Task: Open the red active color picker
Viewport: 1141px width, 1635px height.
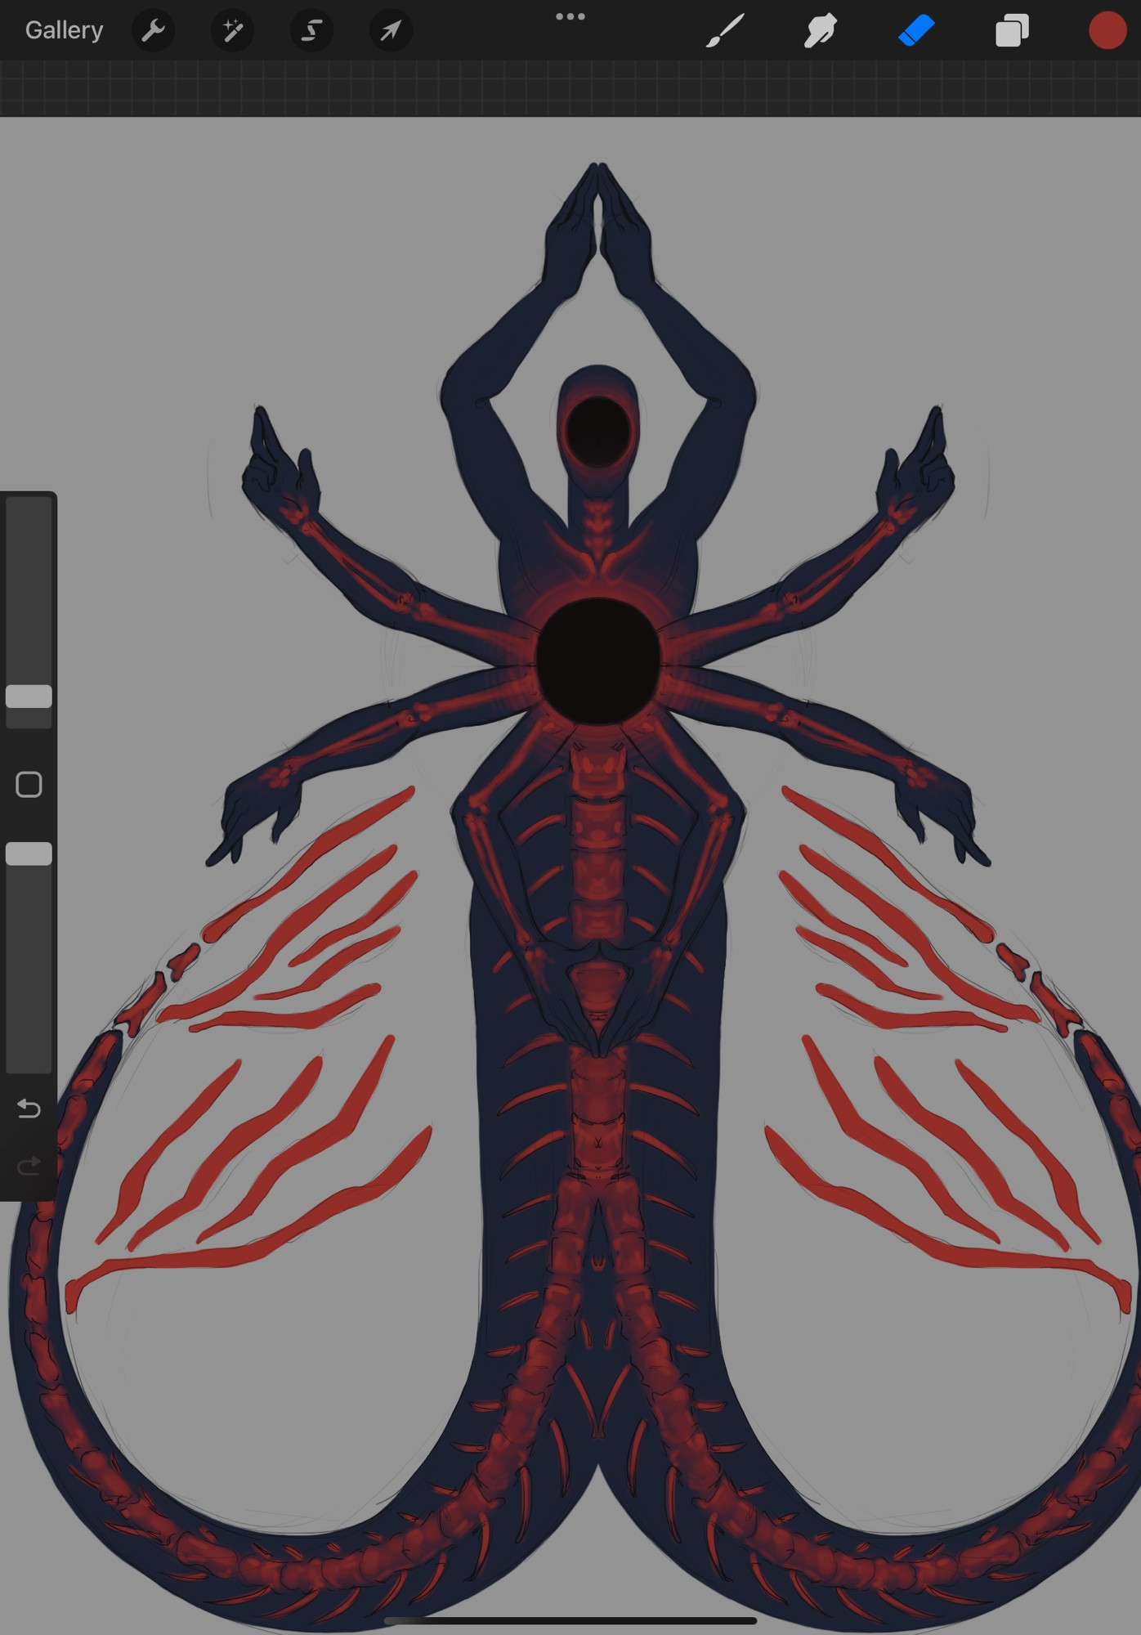Action: (x=1107, y=31)
